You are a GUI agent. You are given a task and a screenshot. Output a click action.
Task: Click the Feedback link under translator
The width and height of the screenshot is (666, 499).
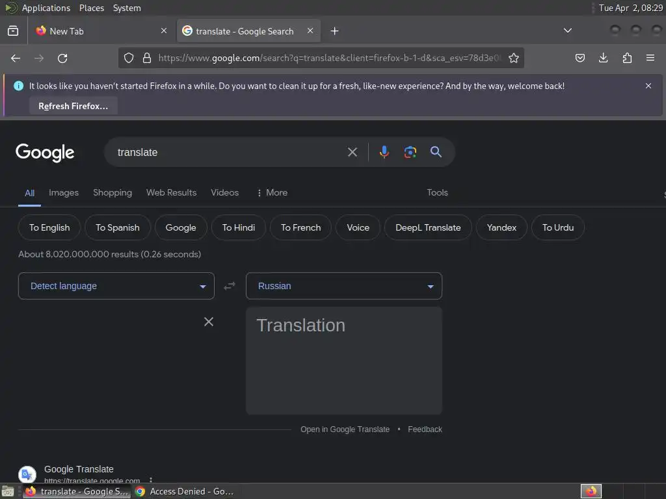pyautogui.click(x=425, y=429)
